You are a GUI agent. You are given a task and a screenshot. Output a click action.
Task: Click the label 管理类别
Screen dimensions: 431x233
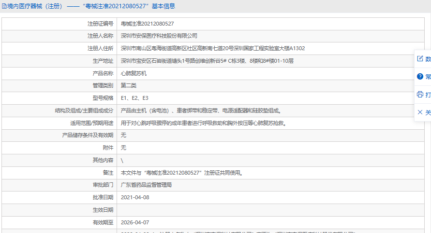(103, 85)
